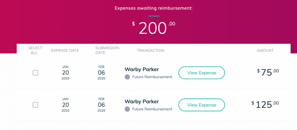Check the box for the $75.00 expense
This screenshot has width=297, height=130.
tap(35, 73)
